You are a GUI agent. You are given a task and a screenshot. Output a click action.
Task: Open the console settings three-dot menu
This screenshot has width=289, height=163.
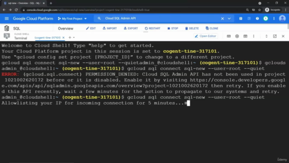274,19
